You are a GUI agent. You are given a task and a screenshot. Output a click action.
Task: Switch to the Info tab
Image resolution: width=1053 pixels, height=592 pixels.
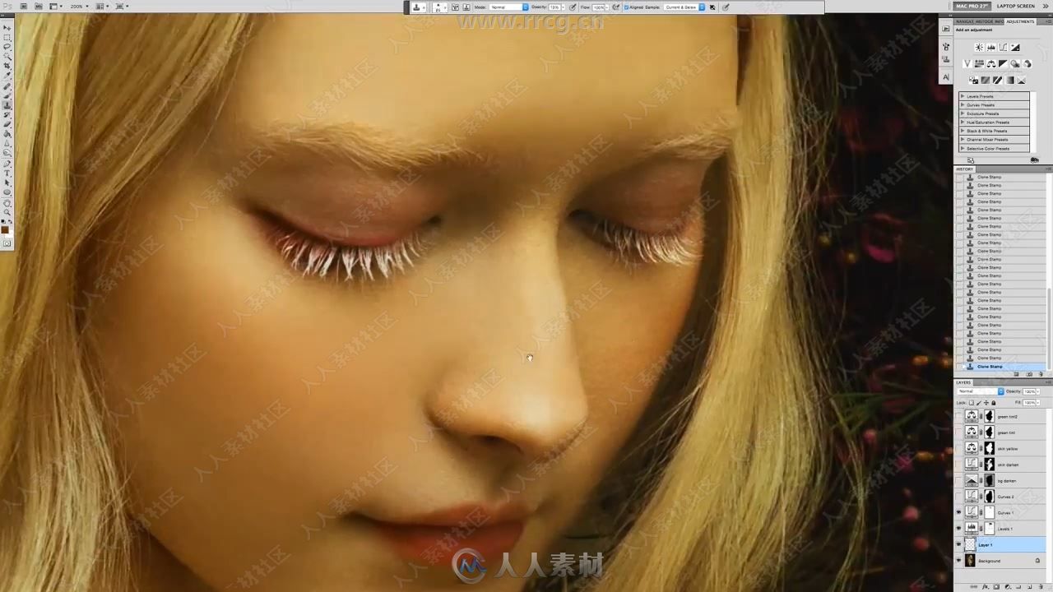(x=998, y=21)
